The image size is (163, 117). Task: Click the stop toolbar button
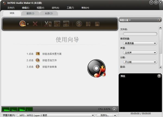[x=97, y=24]
